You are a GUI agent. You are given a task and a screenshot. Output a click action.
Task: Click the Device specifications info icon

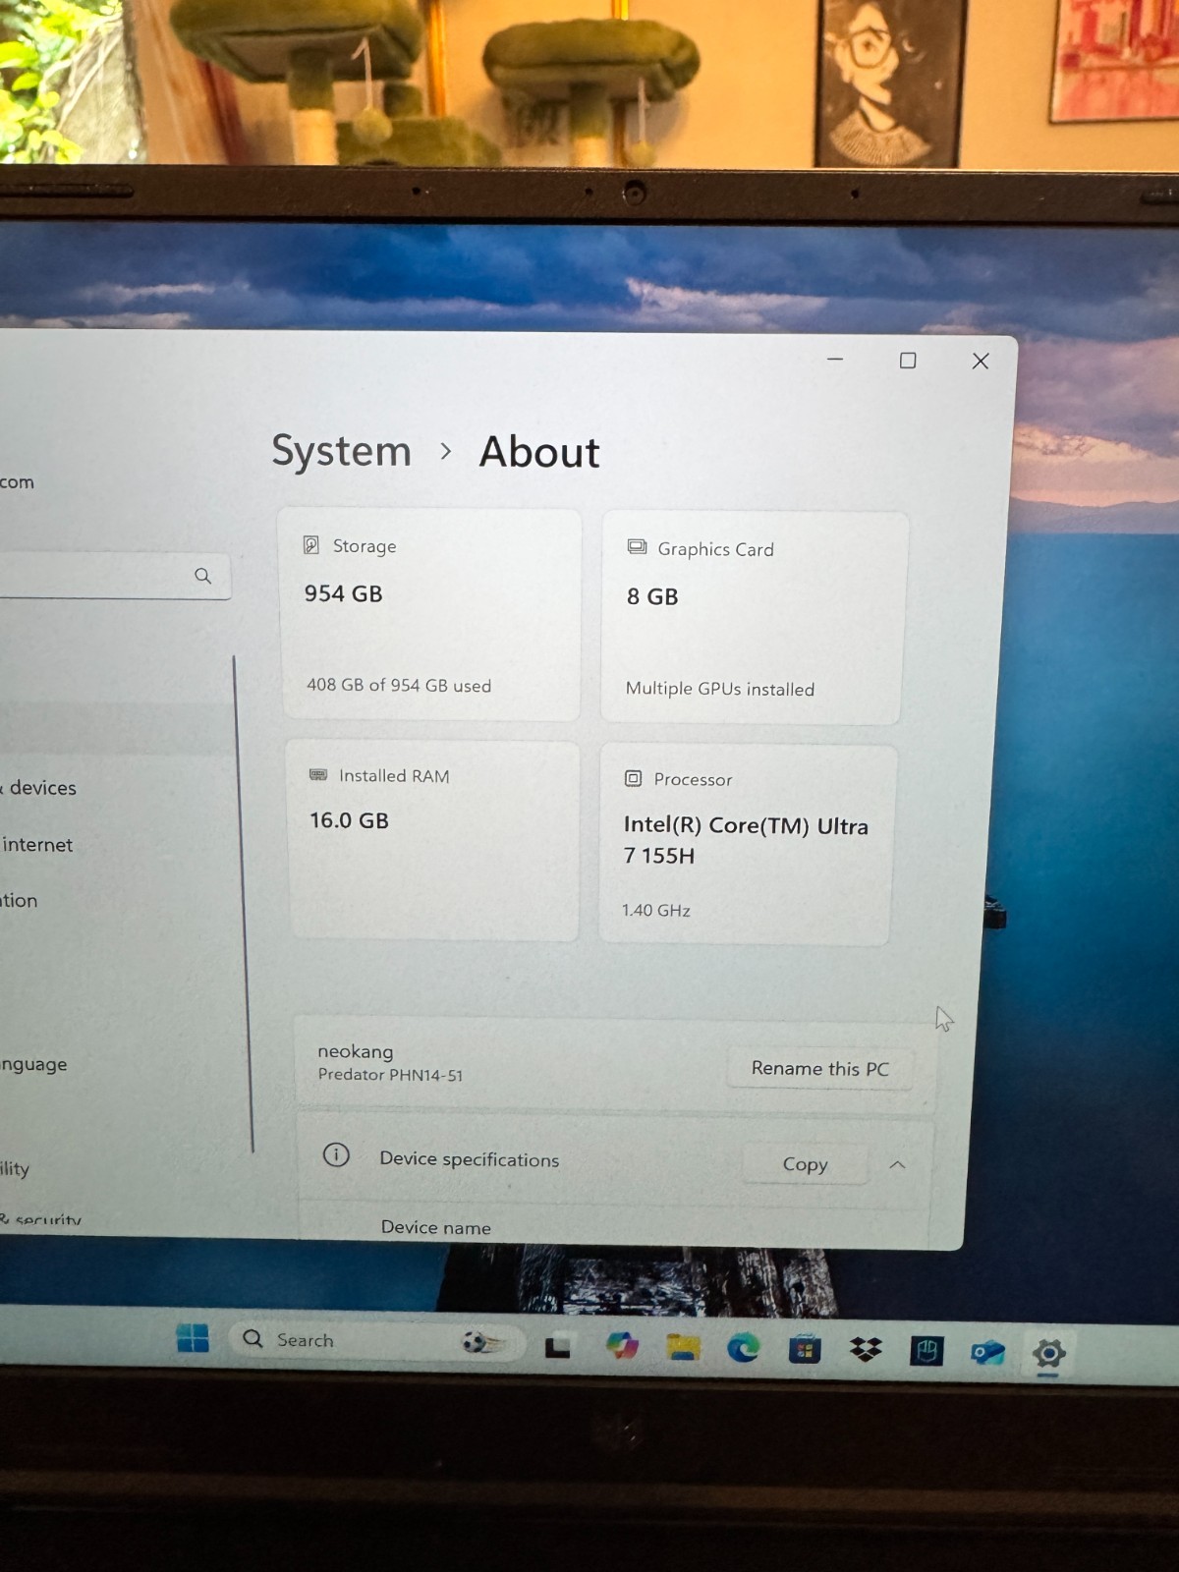click(336, 1154)
